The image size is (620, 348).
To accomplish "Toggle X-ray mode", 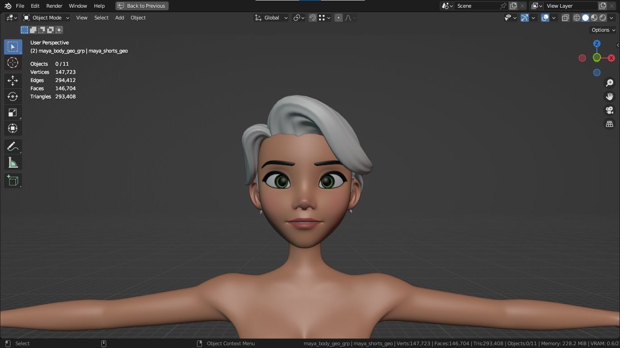I will click(x=566, y=18).
